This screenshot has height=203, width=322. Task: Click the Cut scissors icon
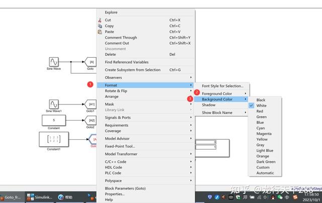pyautogui.click(x=100, y=20)
